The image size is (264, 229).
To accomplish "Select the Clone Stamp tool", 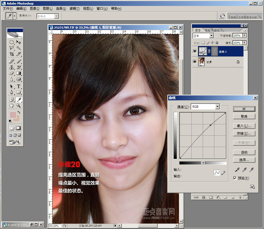I will pos(12,67).
